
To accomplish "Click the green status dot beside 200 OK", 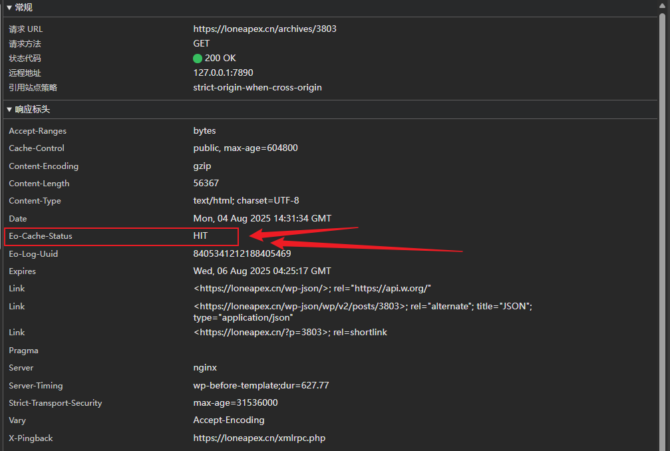I will (x=198, y=59).
